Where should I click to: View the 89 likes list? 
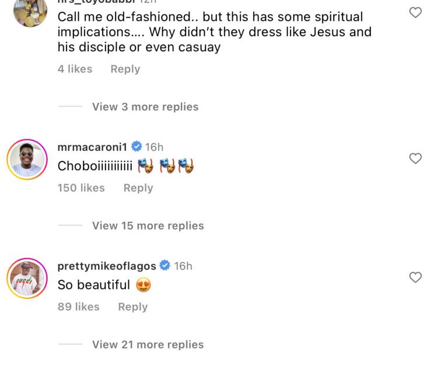click(78, 306)
